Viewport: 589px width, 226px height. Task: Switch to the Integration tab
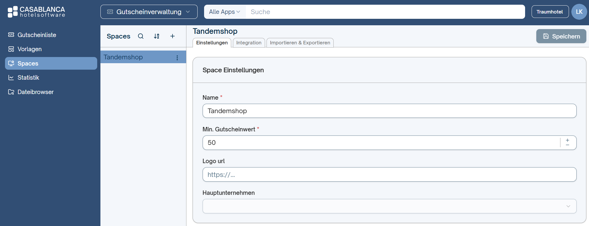pyautogui.click(x=249, y=43)
